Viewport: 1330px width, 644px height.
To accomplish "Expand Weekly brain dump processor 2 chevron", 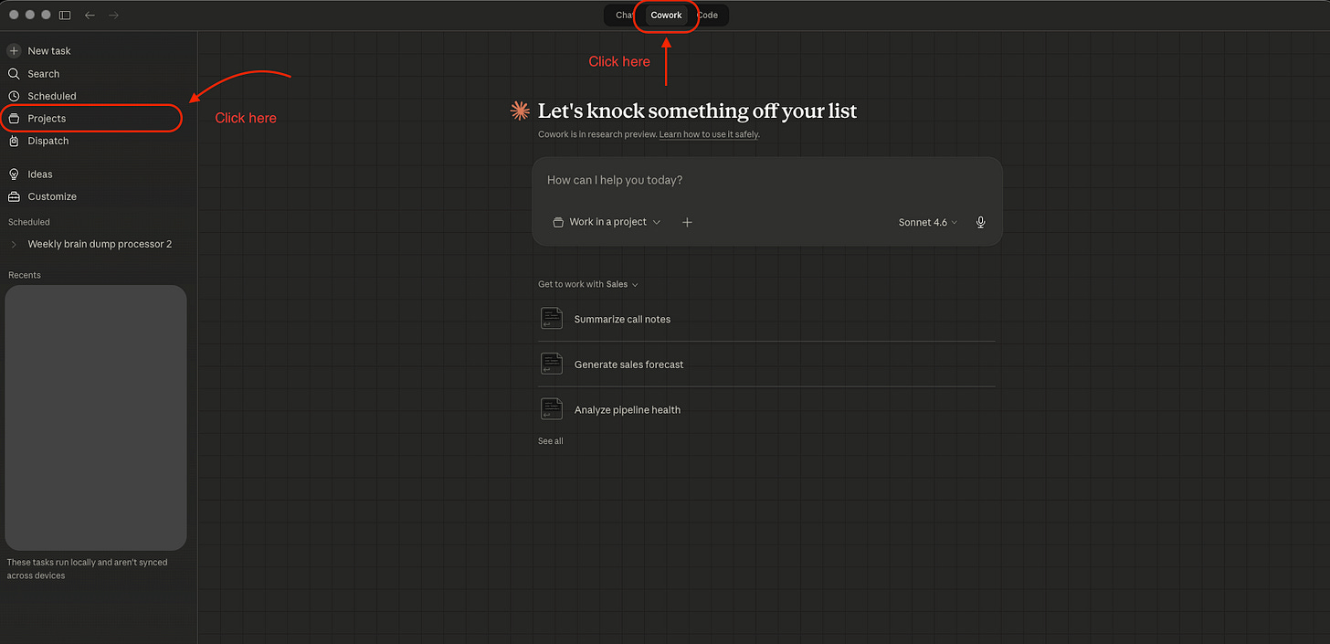I will [x=14, y=244].
